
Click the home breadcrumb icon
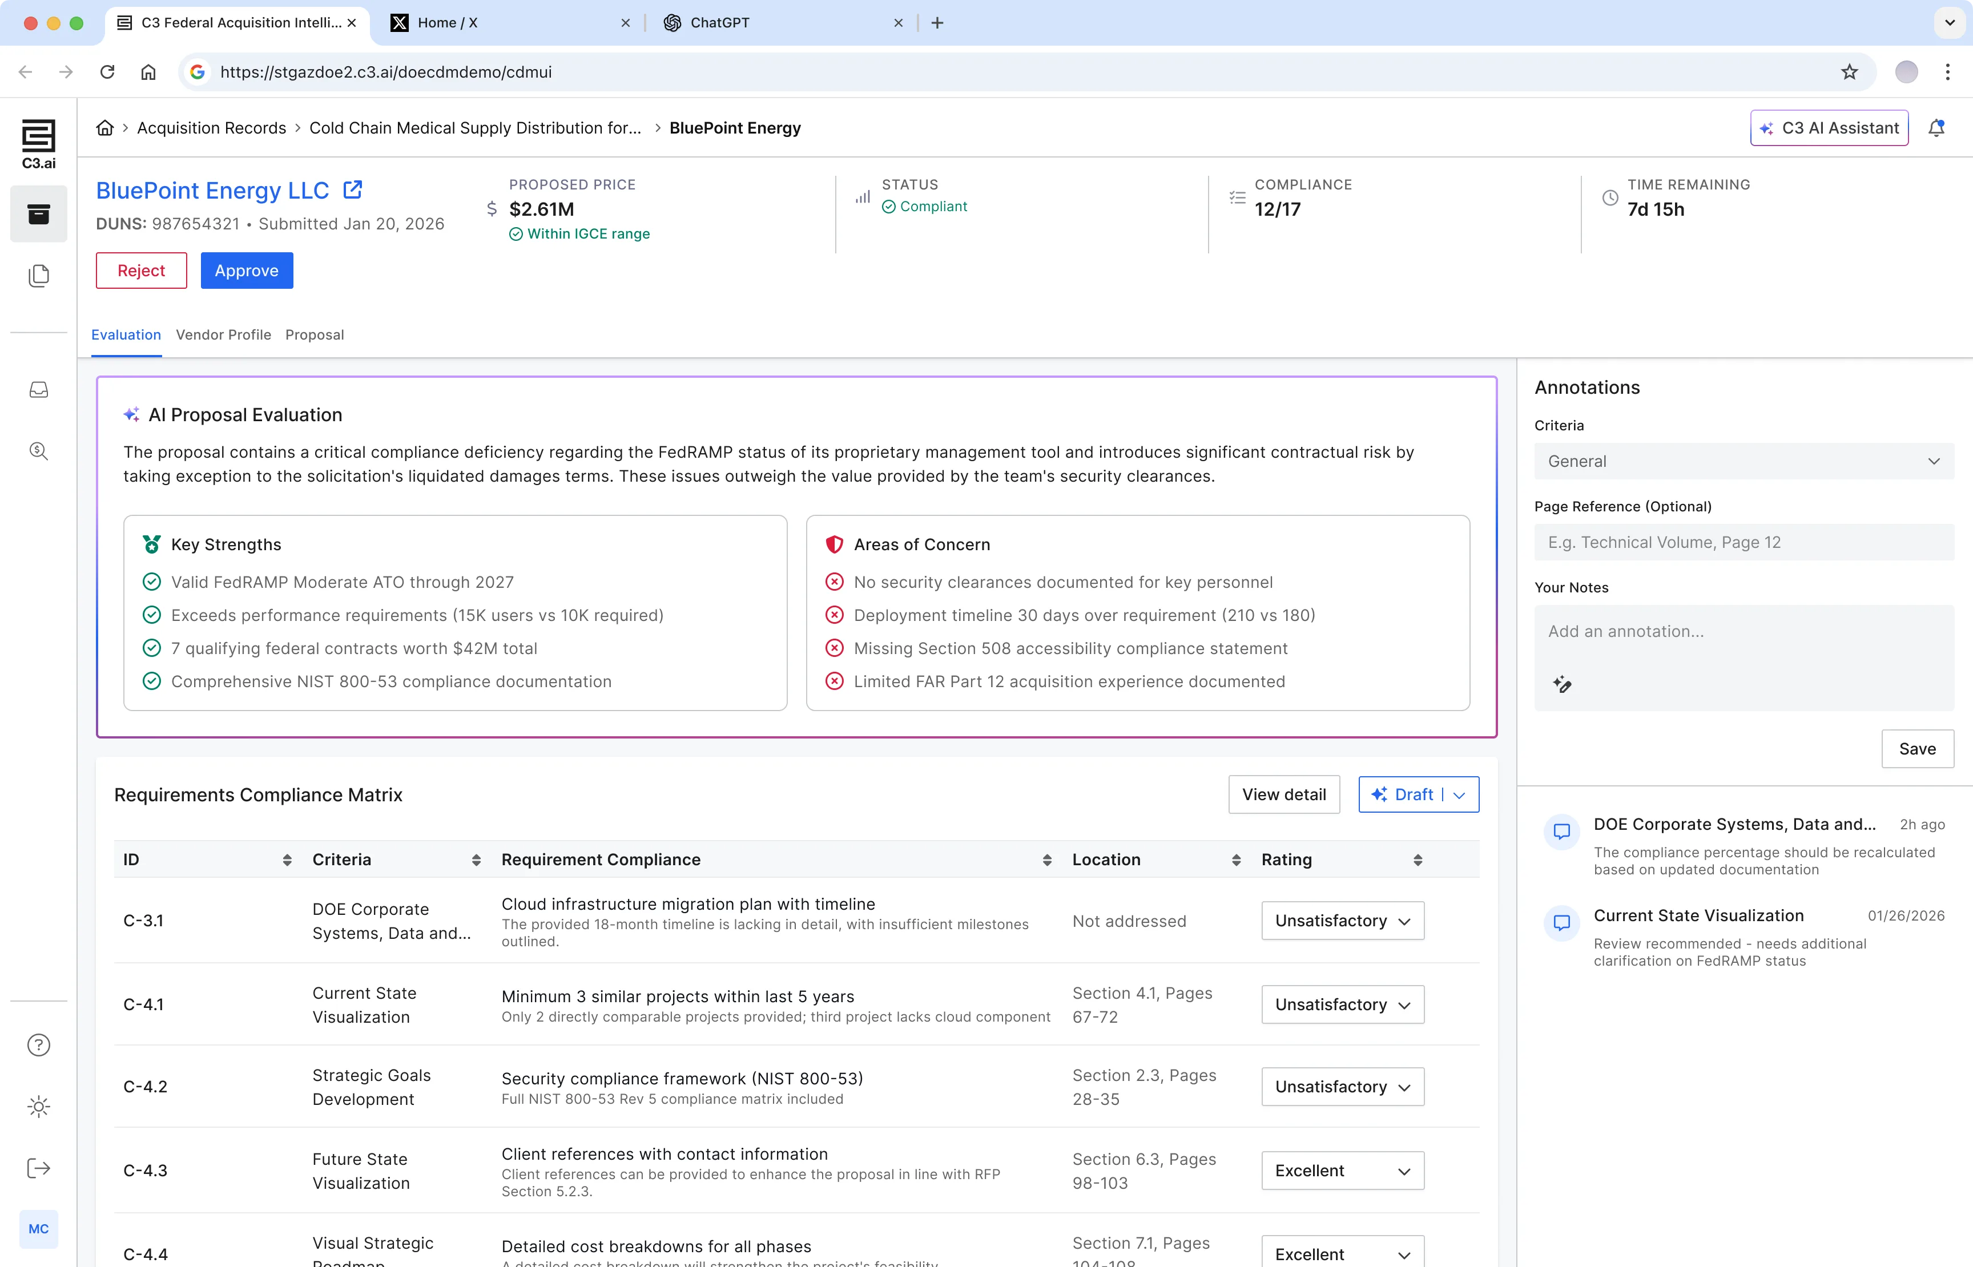[104, 127]
